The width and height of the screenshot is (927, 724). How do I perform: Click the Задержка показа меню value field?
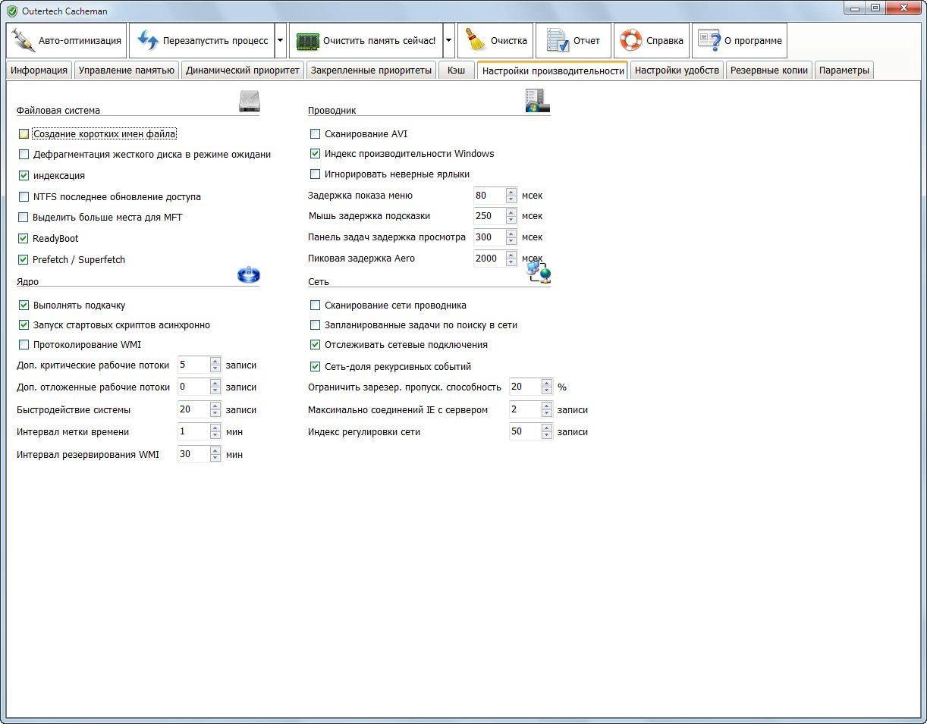(x=489, y=196)
